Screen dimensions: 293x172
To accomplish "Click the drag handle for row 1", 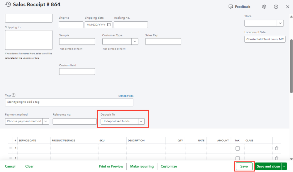I will tap(11, 148).
